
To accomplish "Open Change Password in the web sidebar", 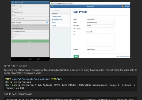I will click(x=60, y=16).
